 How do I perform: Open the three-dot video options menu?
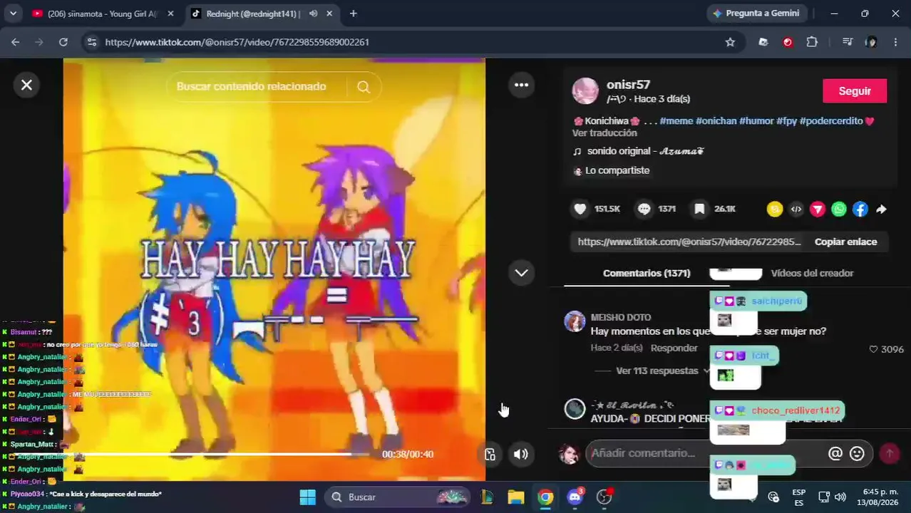coord(521,85)
